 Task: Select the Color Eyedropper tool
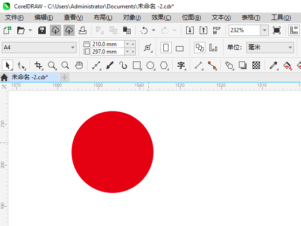click(273, 65)
